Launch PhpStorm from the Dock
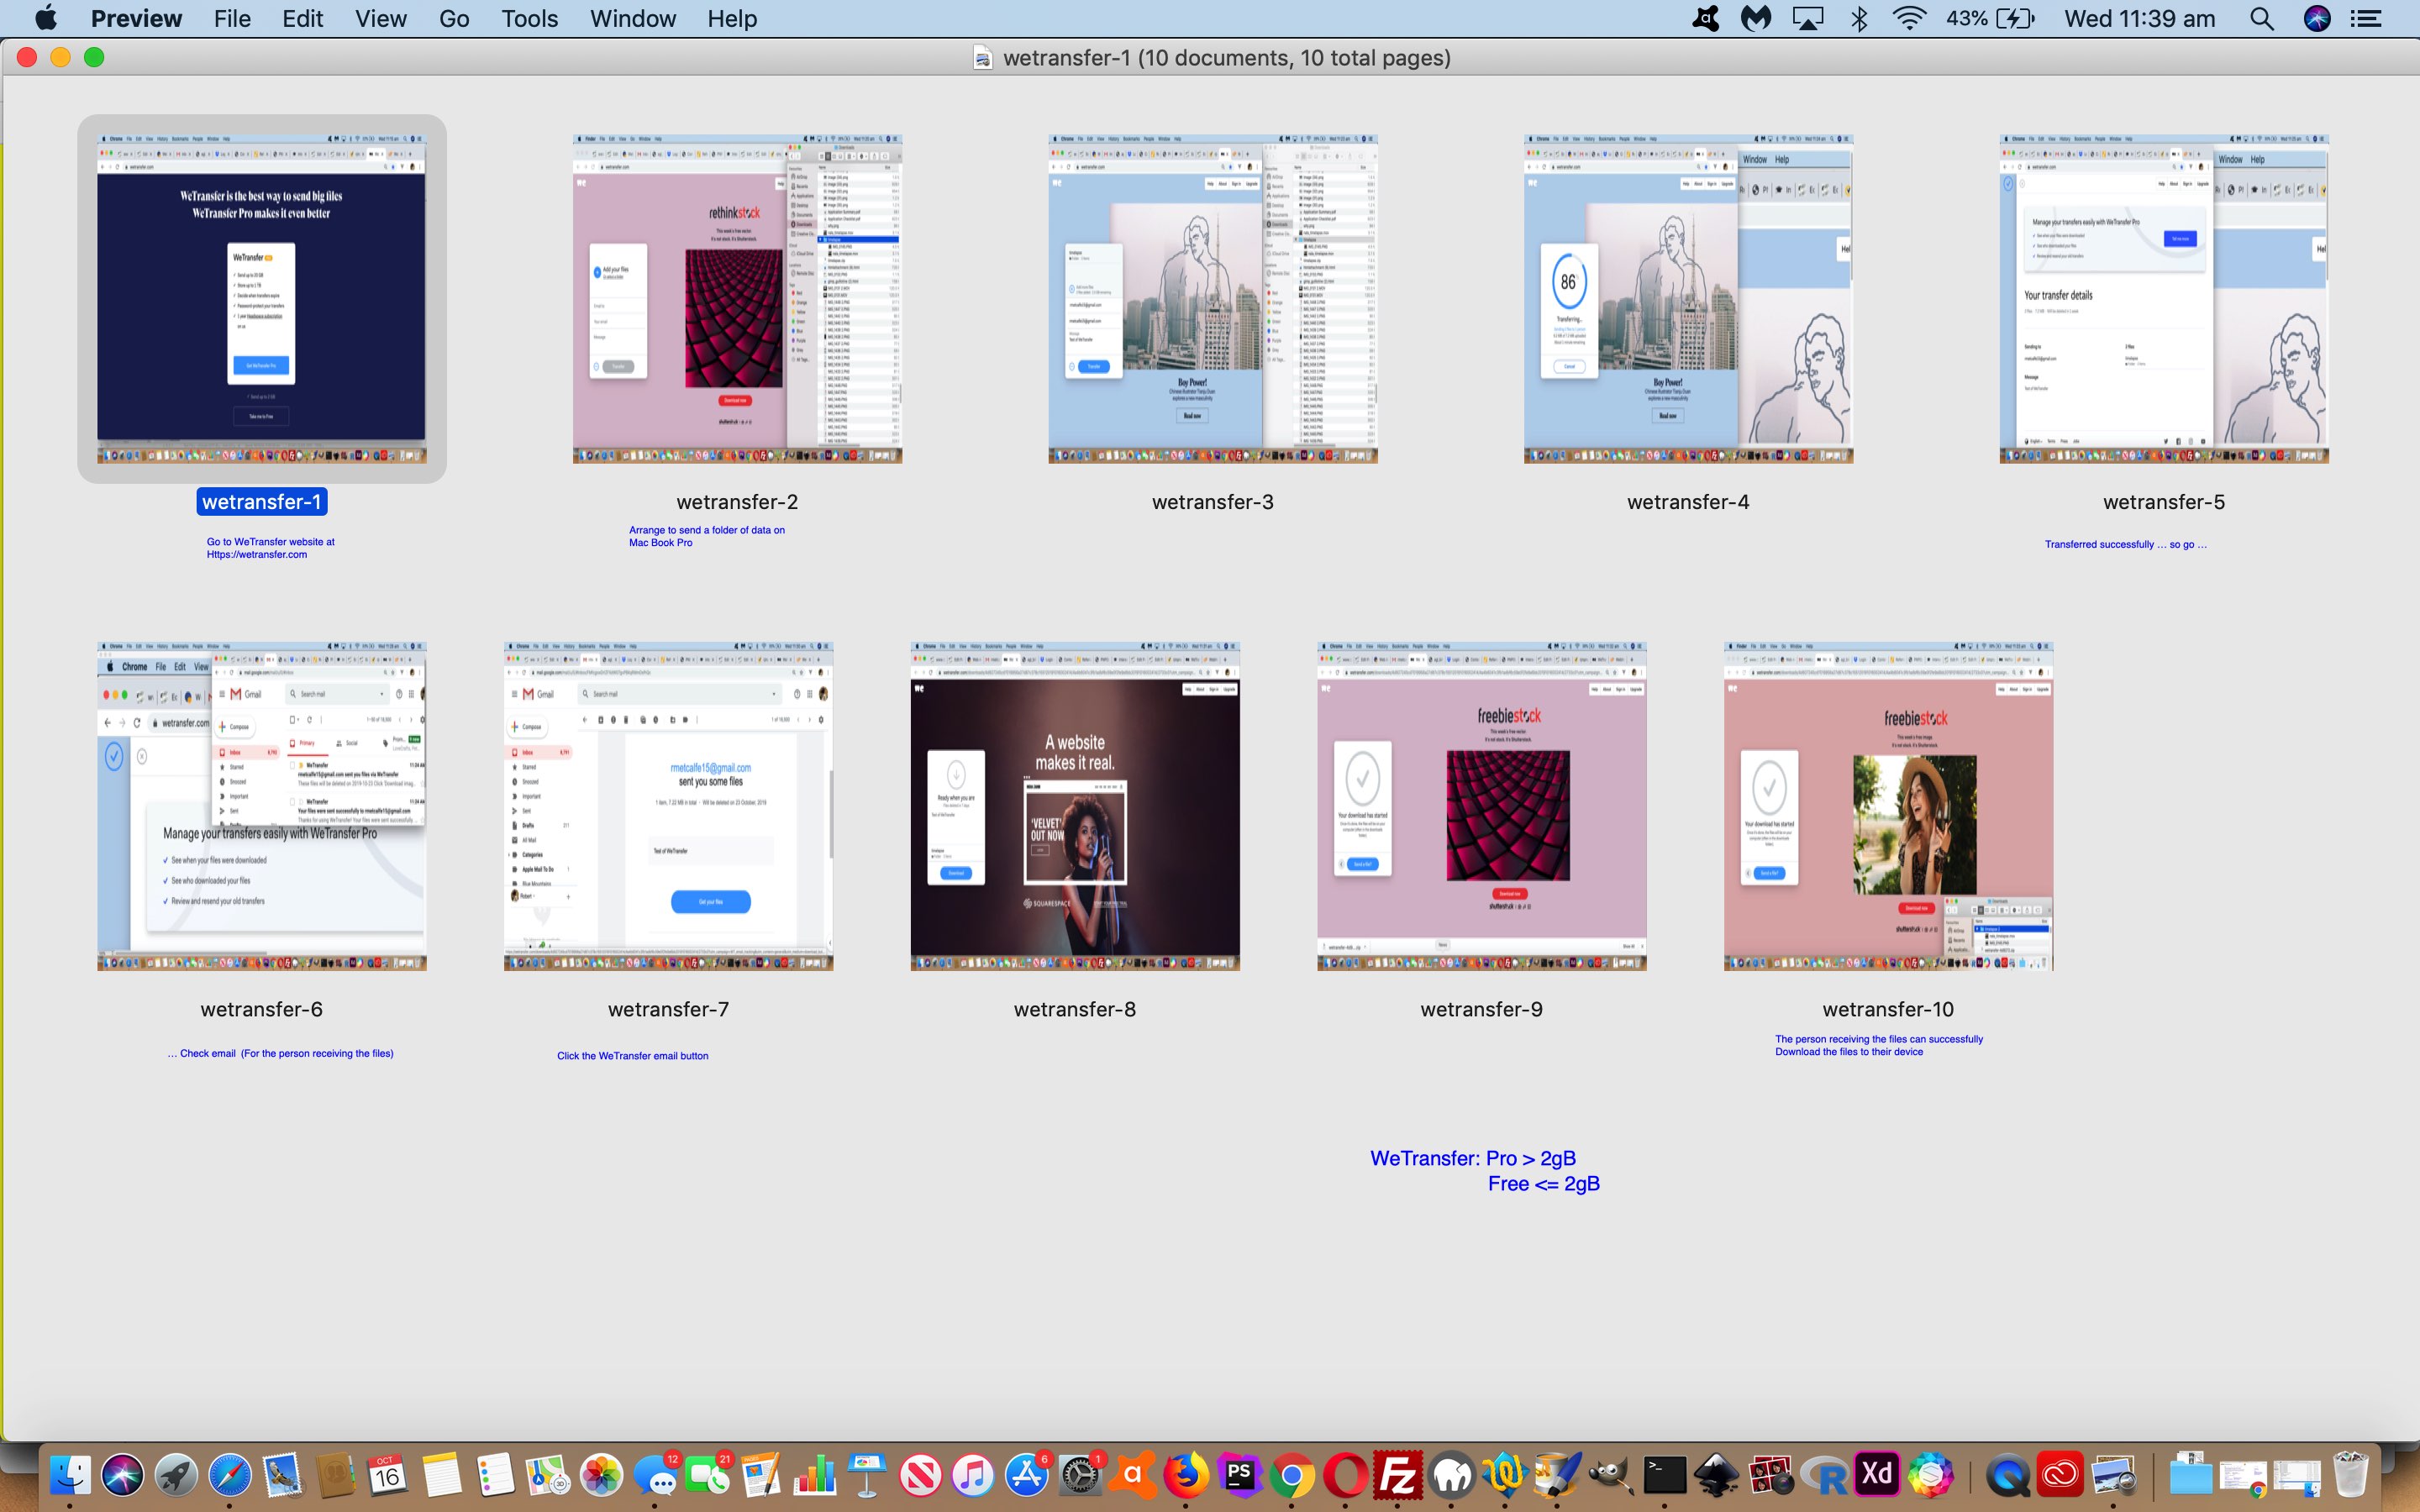The height and width of the screenshot is (1512, 2420). [x=1239, y=1475]
